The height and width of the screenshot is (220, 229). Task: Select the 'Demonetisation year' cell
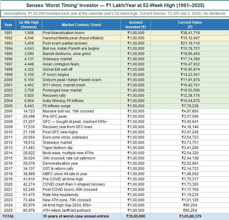pos(81,163)
